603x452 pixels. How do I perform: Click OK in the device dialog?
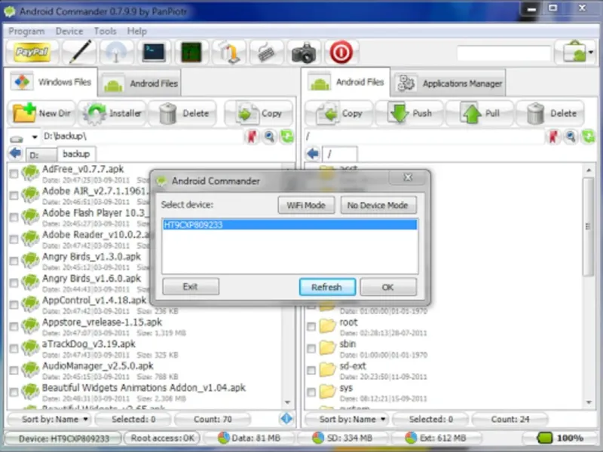pyautogui.click(x=388, y=287)
